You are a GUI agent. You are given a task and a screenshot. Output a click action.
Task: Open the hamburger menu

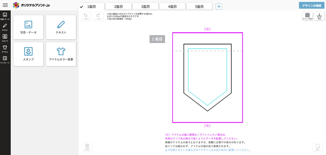tap(5, 5)
